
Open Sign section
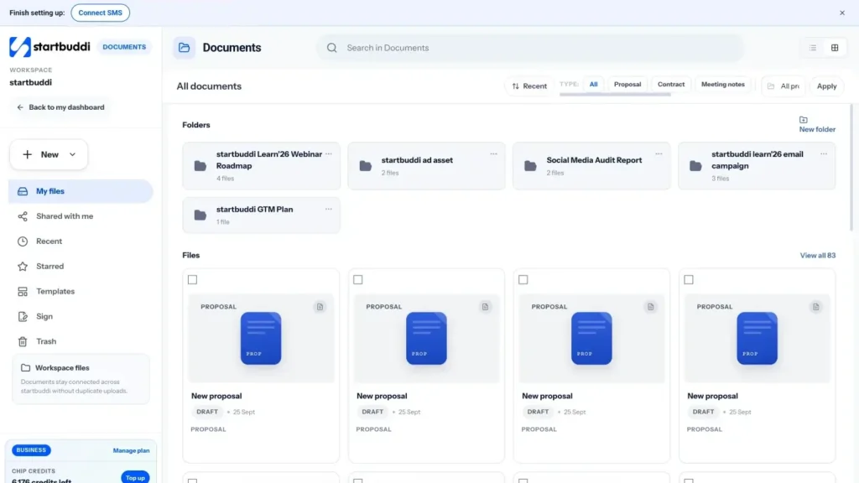[81, 316]
